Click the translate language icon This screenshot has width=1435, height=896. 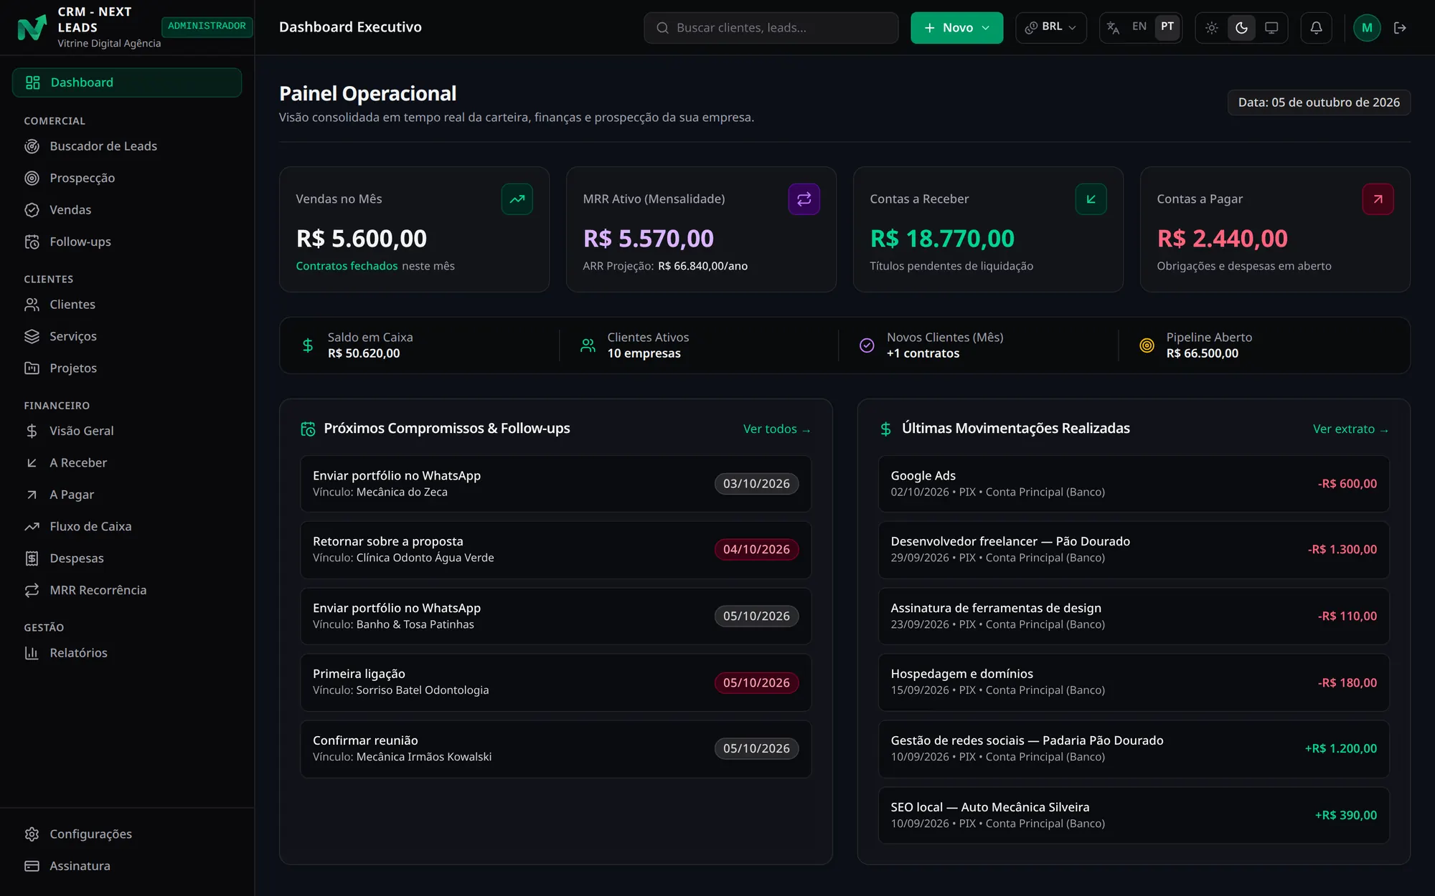(x=1113, y=28)
